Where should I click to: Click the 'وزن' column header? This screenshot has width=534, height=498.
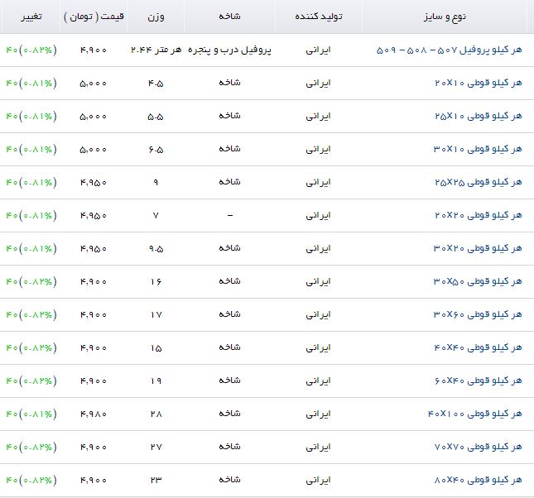[x=156, y=17]
